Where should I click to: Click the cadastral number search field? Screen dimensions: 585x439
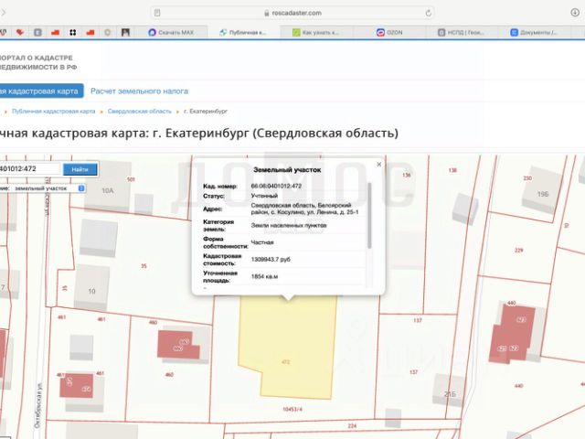tap(30, 168)
